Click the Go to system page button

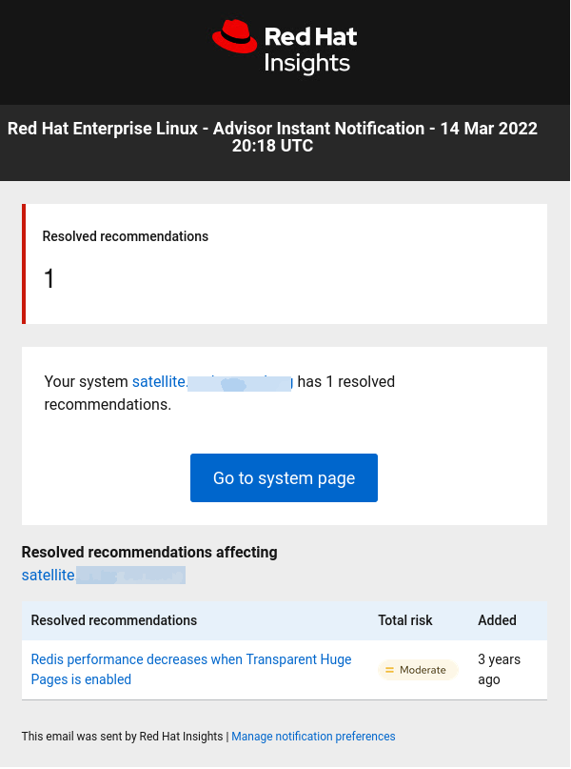click(284, 477)
